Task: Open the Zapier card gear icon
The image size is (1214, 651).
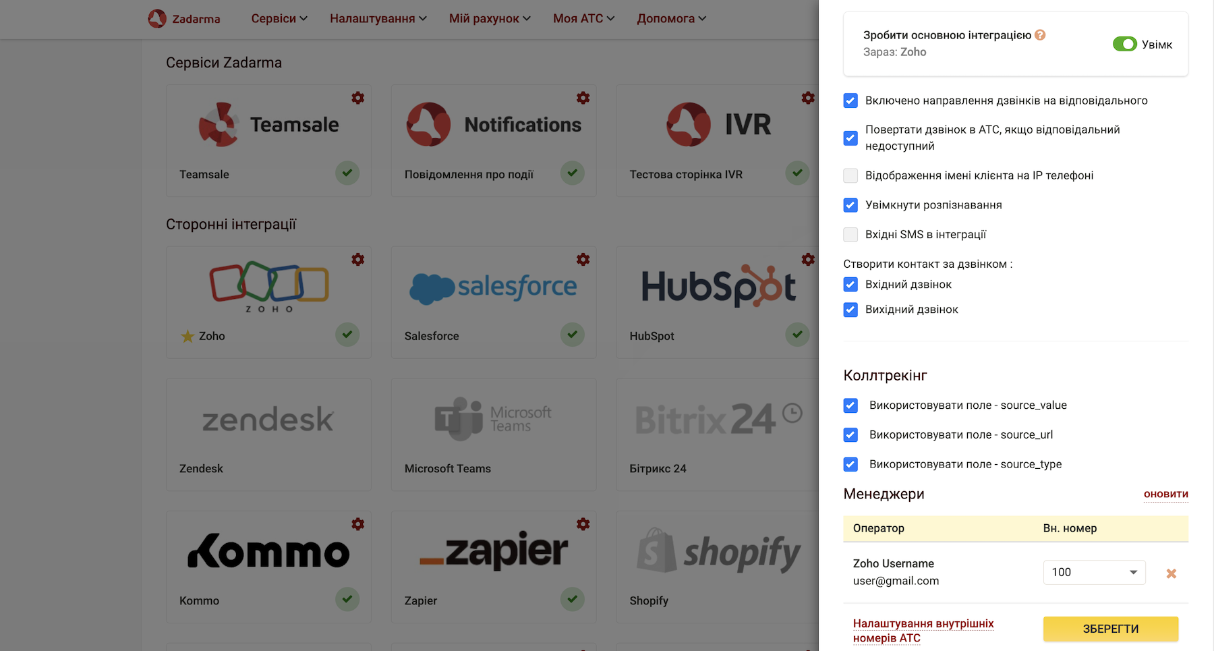Action: click(x=583, y=524)
